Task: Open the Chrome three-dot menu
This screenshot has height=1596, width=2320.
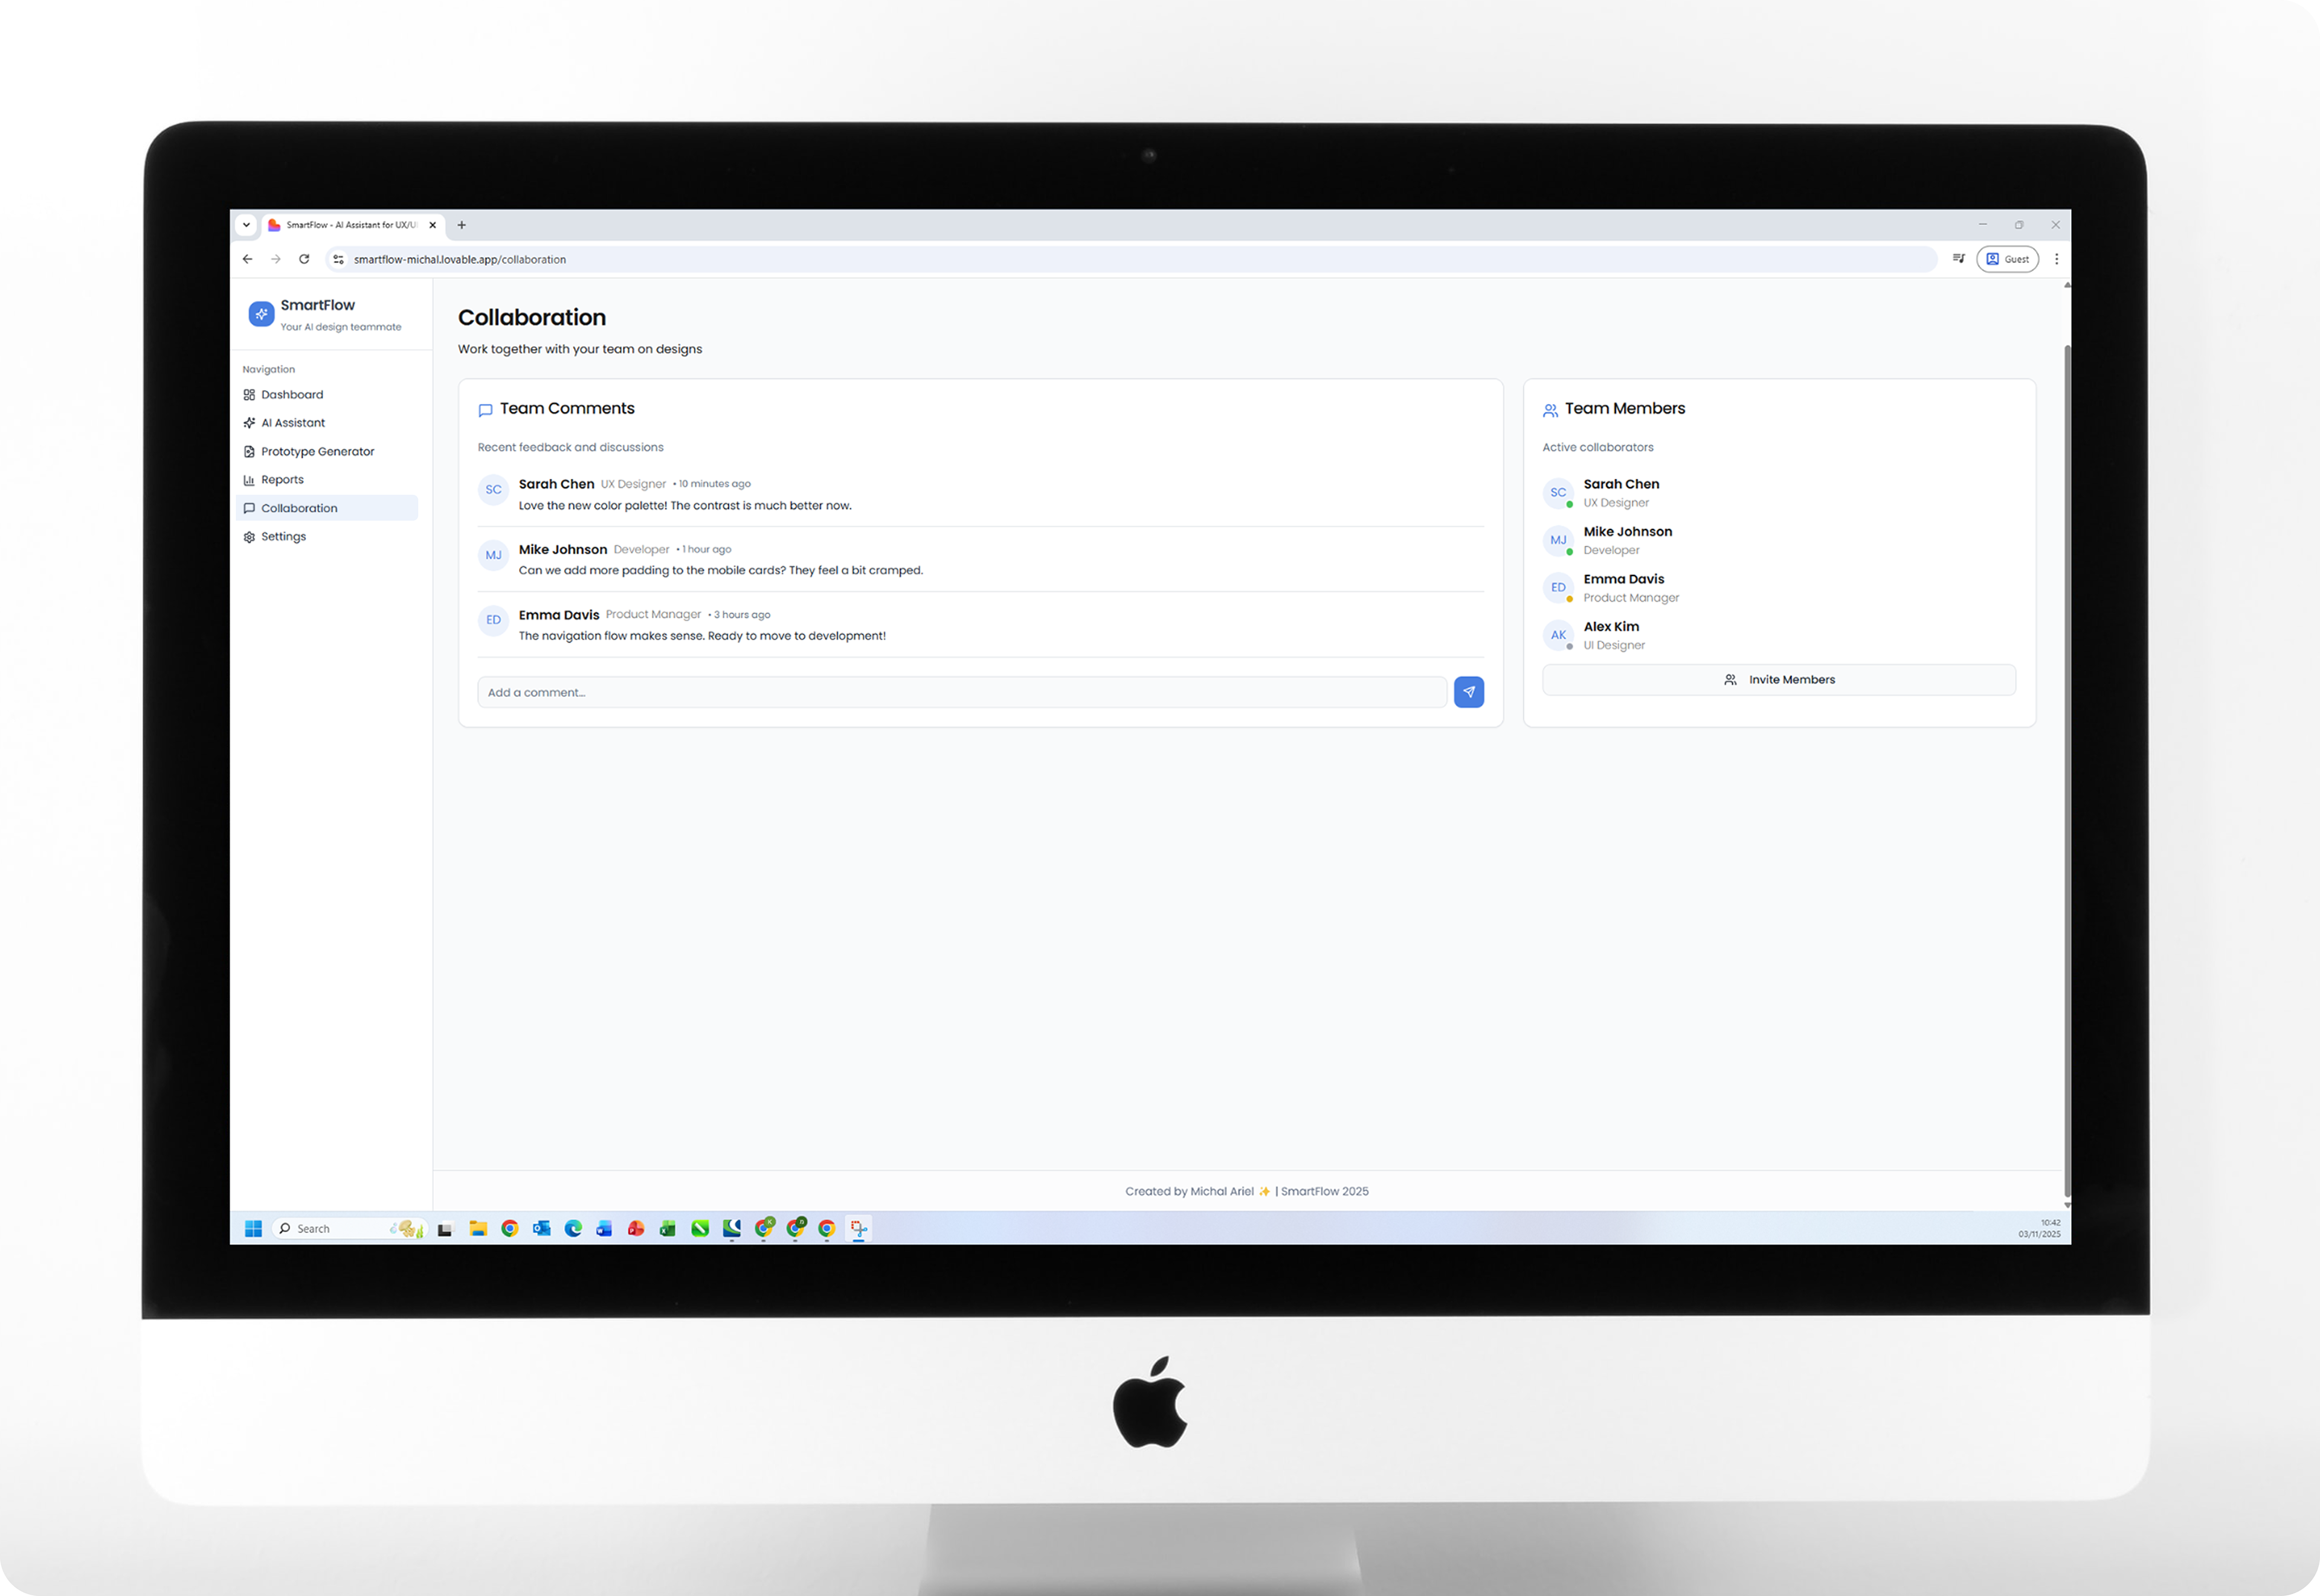Action: click(2056, 259)
